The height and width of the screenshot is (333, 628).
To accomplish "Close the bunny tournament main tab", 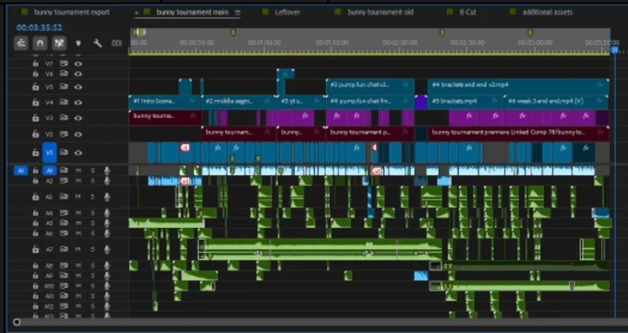I will pos(137,12).
